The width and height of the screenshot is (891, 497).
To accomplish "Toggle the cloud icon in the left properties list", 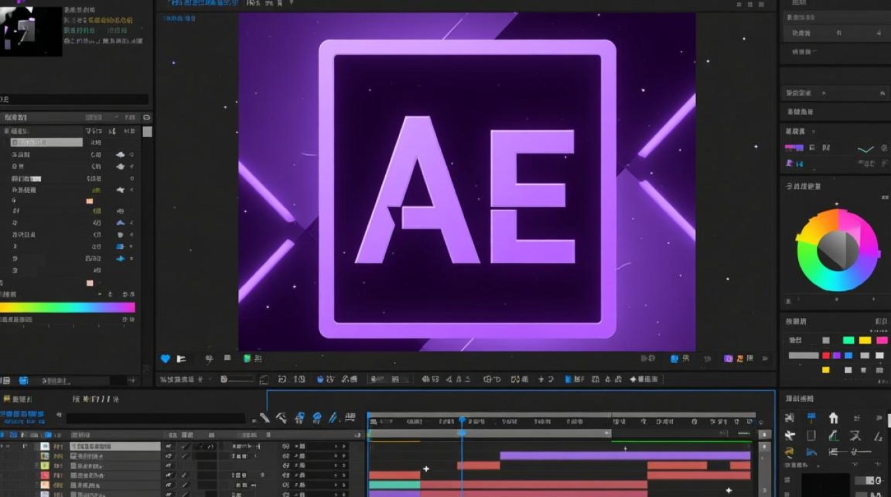I will (x=120, y=154).
